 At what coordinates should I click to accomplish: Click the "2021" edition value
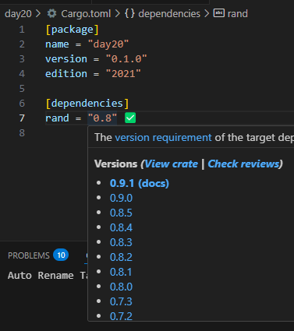click(123, 74)
